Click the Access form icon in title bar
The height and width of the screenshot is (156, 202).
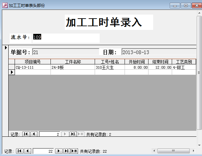tap(5, 5)
